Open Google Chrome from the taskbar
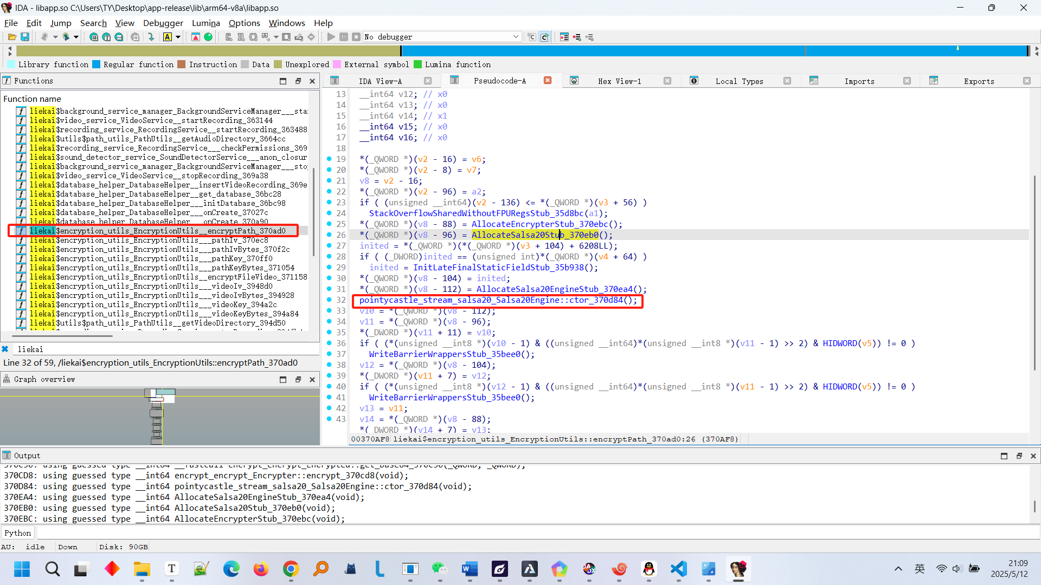 [291, 569]
